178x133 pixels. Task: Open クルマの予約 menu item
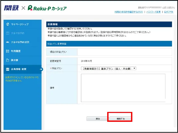coord(22,33)
